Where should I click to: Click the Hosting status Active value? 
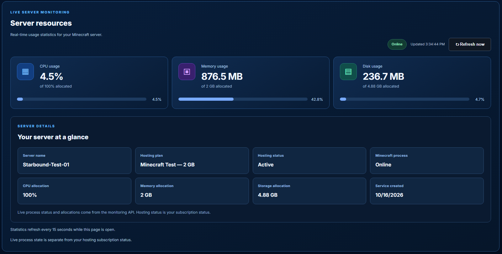point(266,165)
